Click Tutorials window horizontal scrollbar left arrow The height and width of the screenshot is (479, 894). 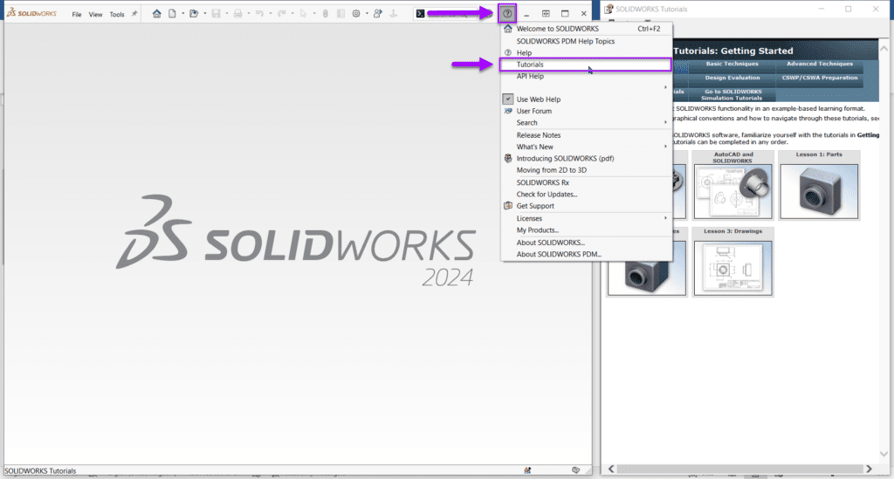point(611,469)
